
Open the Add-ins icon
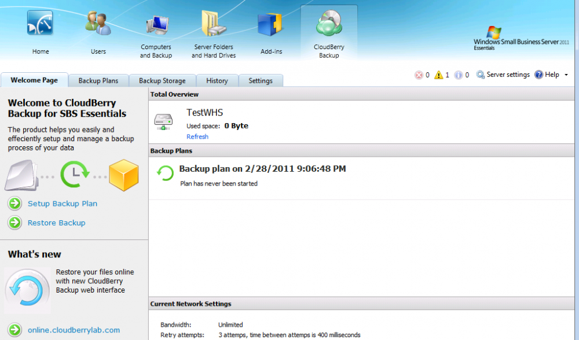coord(270,24)
